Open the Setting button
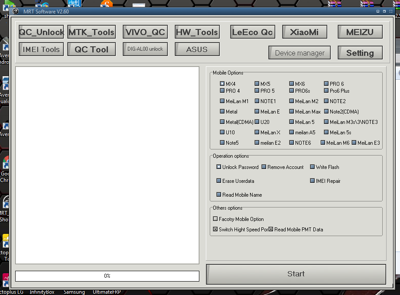Viewport: 400px width, 295px height. (x=360, y=53)
